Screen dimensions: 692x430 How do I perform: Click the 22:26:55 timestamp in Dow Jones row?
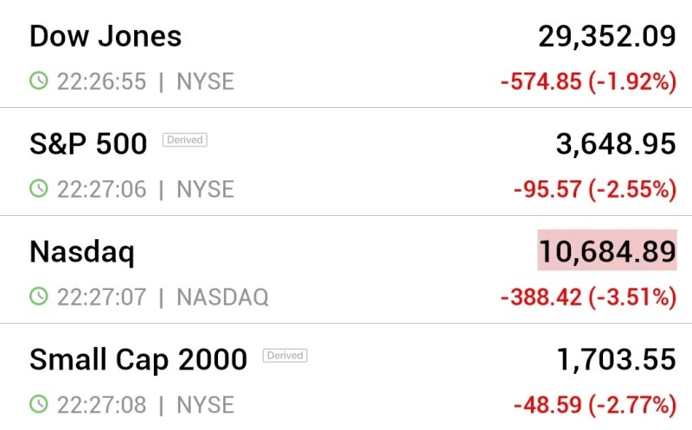[x=101, y=81]
